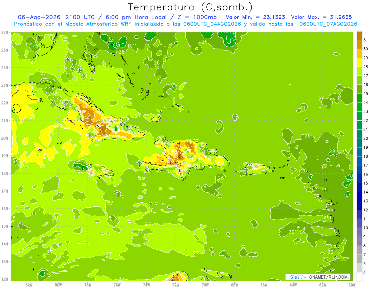374x289 pixels.
Task: Click the "82W" longitude label
Action: coord(29,285)
